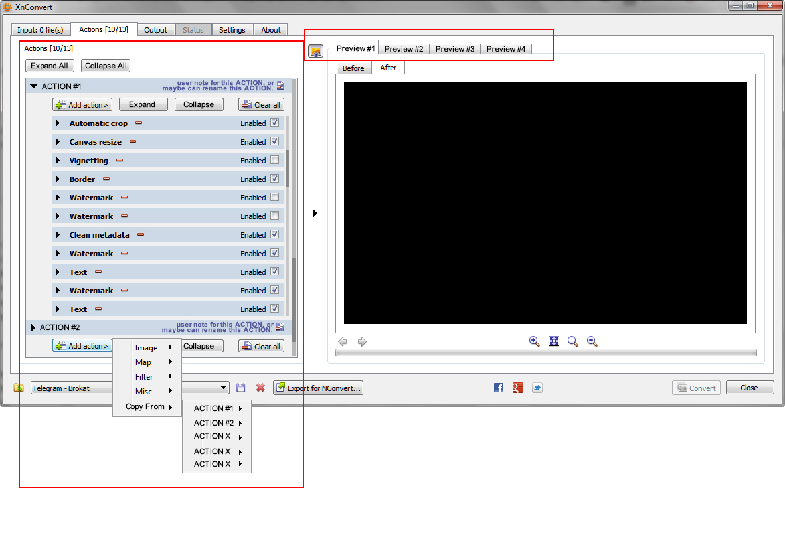Uncheck Enabled for Clean metadata
785x545 pixels.
click(274, 234)
